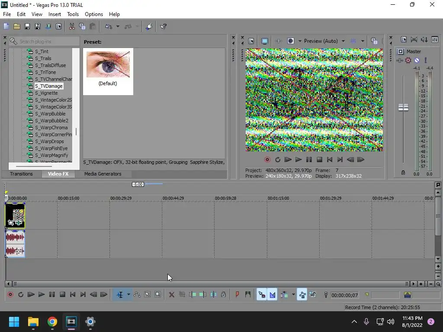The image size is (443, 332).
Task: Open the Edit menu
Action: [21, 14]
